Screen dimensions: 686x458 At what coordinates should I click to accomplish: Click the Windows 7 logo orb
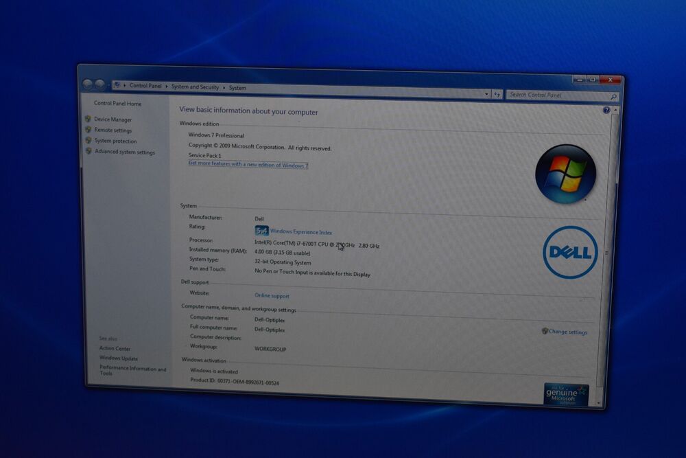(566, 174)
